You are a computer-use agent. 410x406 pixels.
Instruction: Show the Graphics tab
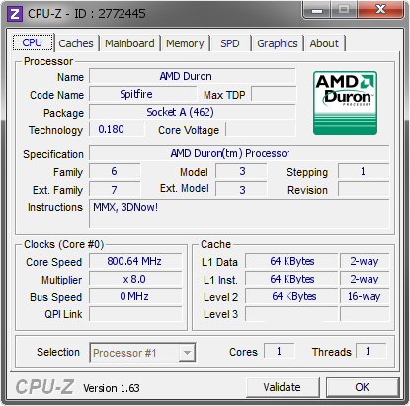pos(278,43)
